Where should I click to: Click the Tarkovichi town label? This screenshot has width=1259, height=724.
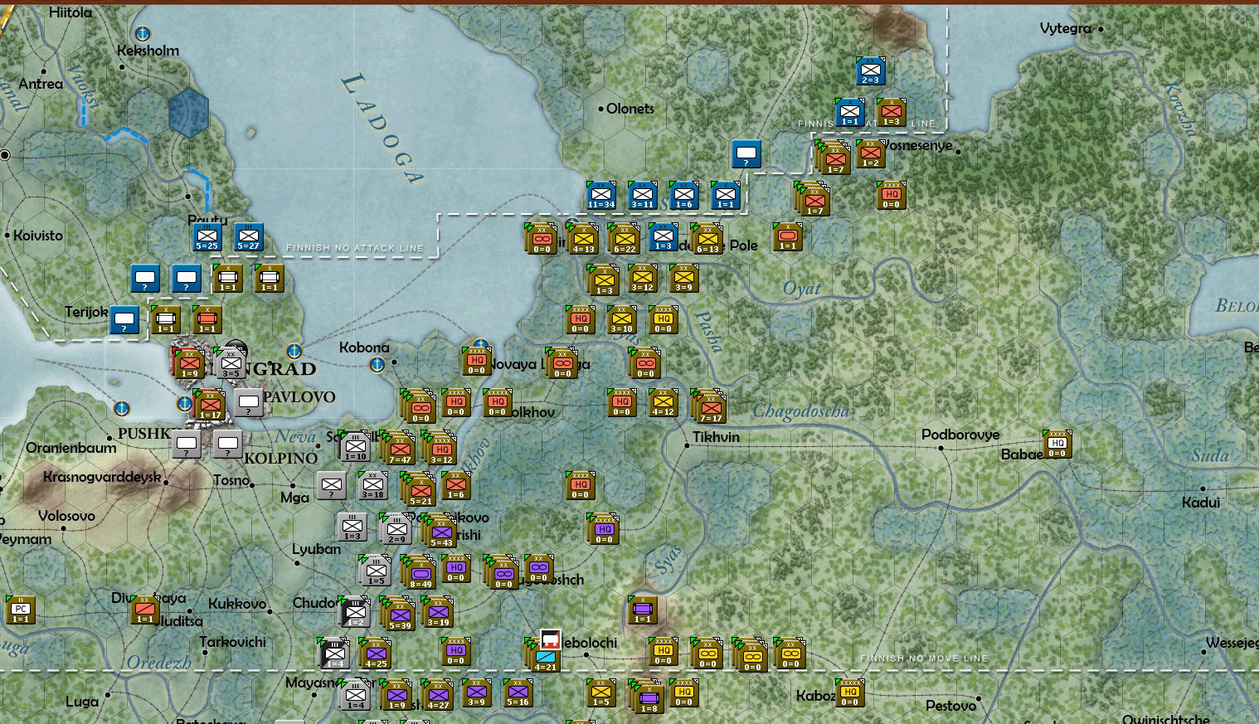[x=233, y=642]
